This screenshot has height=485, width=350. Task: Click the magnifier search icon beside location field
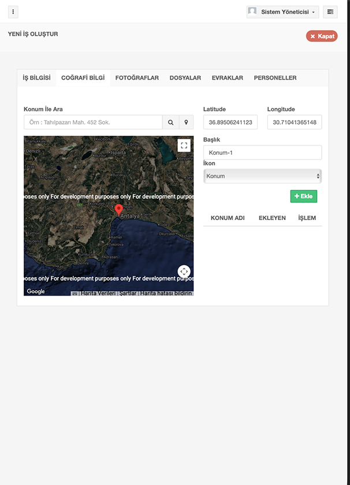(x=170, y=122)
